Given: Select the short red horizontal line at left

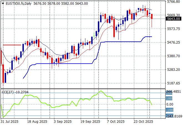Looking at the screenshot, I should [12, 45].
